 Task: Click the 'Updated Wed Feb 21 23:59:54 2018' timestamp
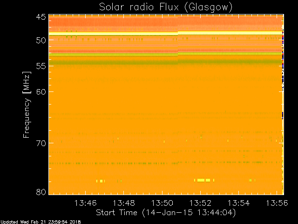(x=41, y=222)
